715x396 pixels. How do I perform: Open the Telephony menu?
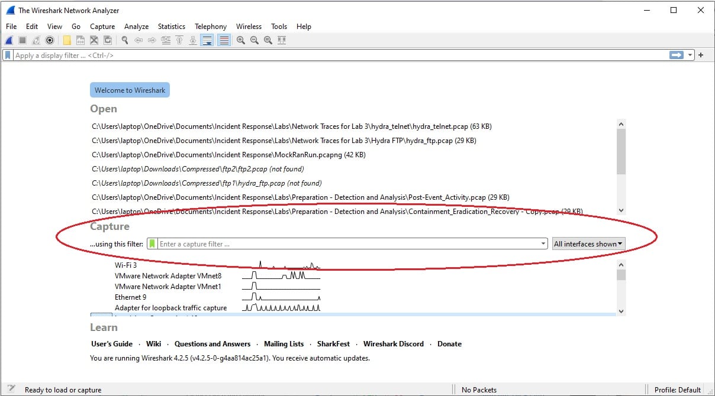coord(211,27)
